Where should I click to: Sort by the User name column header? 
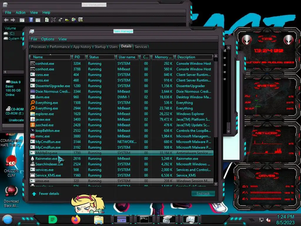click(x=127, y=57)
